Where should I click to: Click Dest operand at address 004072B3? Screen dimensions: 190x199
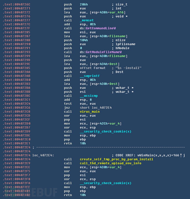(x=113, y=84)
